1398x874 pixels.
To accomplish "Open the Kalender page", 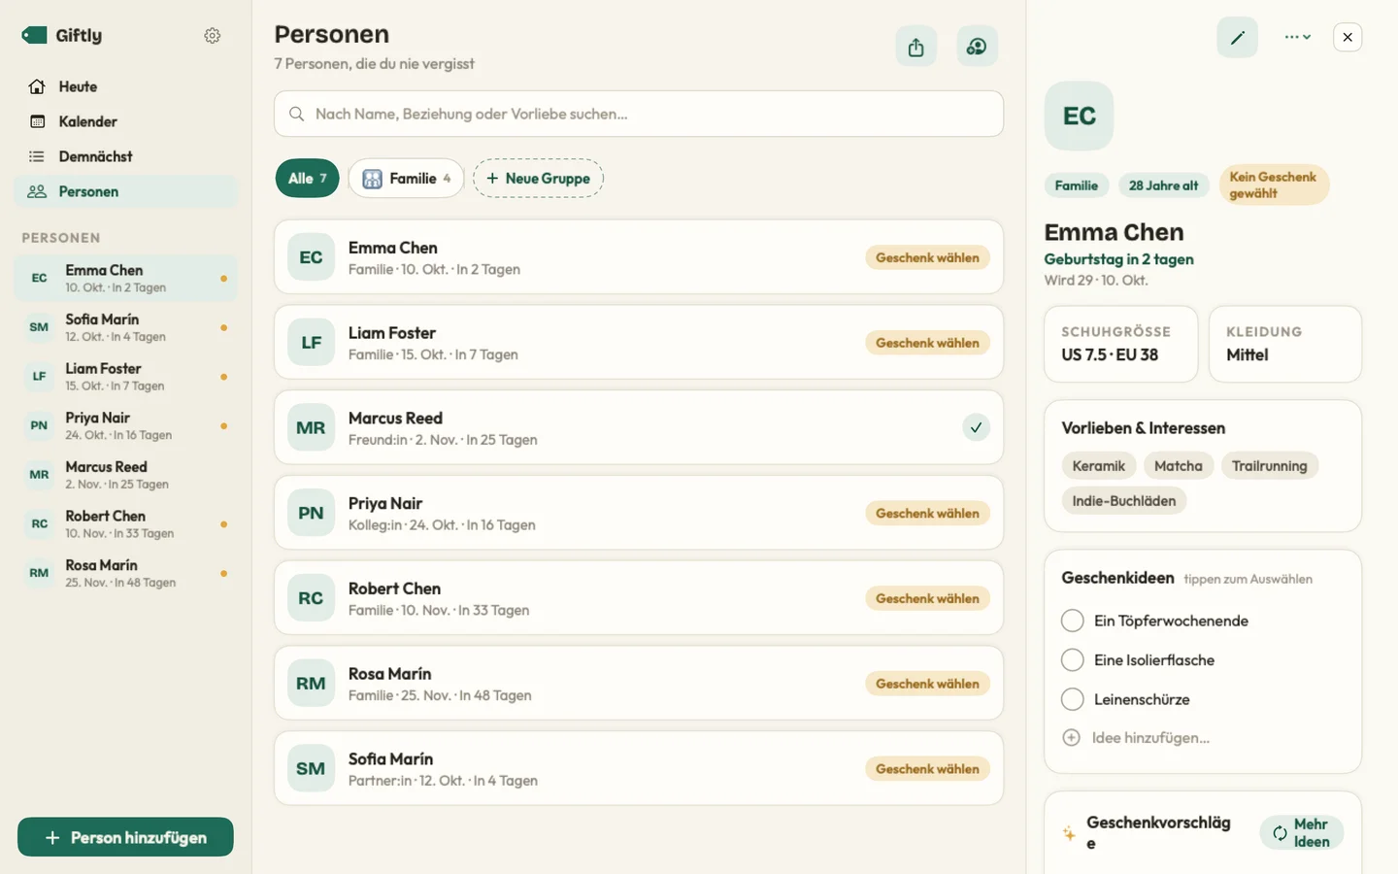I will coord(126,121).
